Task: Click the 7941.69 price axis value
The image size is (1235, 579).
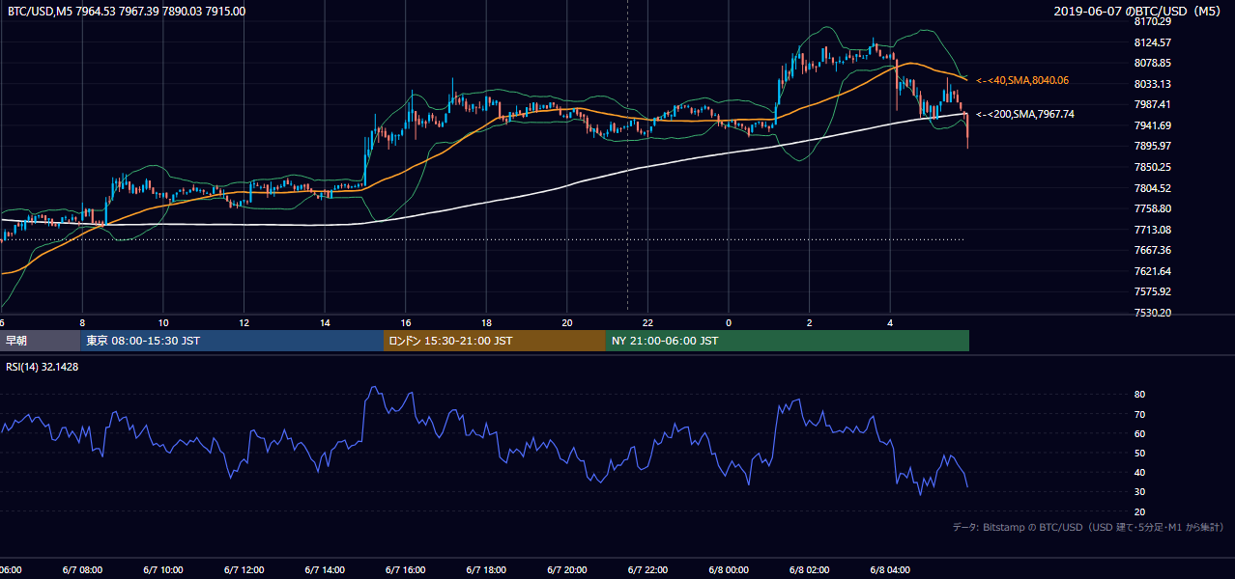Action: [x=1152, y=125]
